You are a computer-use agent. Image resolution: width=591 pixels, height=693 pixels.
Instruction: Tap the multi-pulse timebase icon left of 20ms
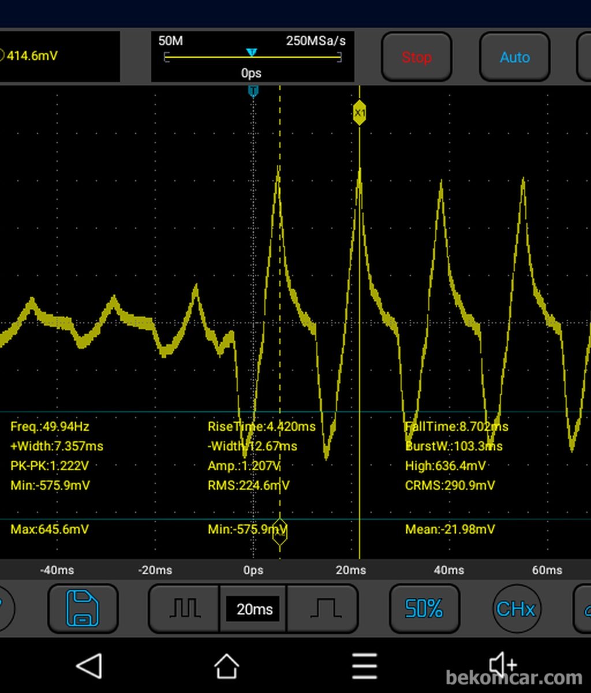click(x=184, y=609)
